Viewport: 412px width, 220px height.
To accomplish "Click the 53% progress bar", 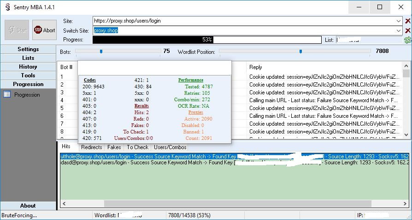I will 207,40.
